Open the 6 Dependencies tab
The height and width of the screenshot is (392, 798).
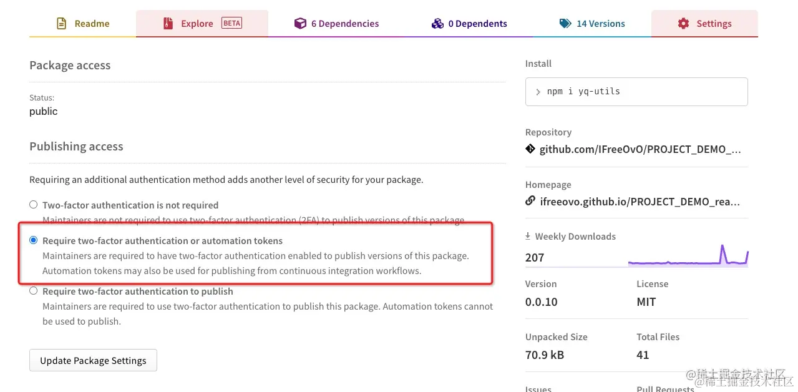coord(344,24)
